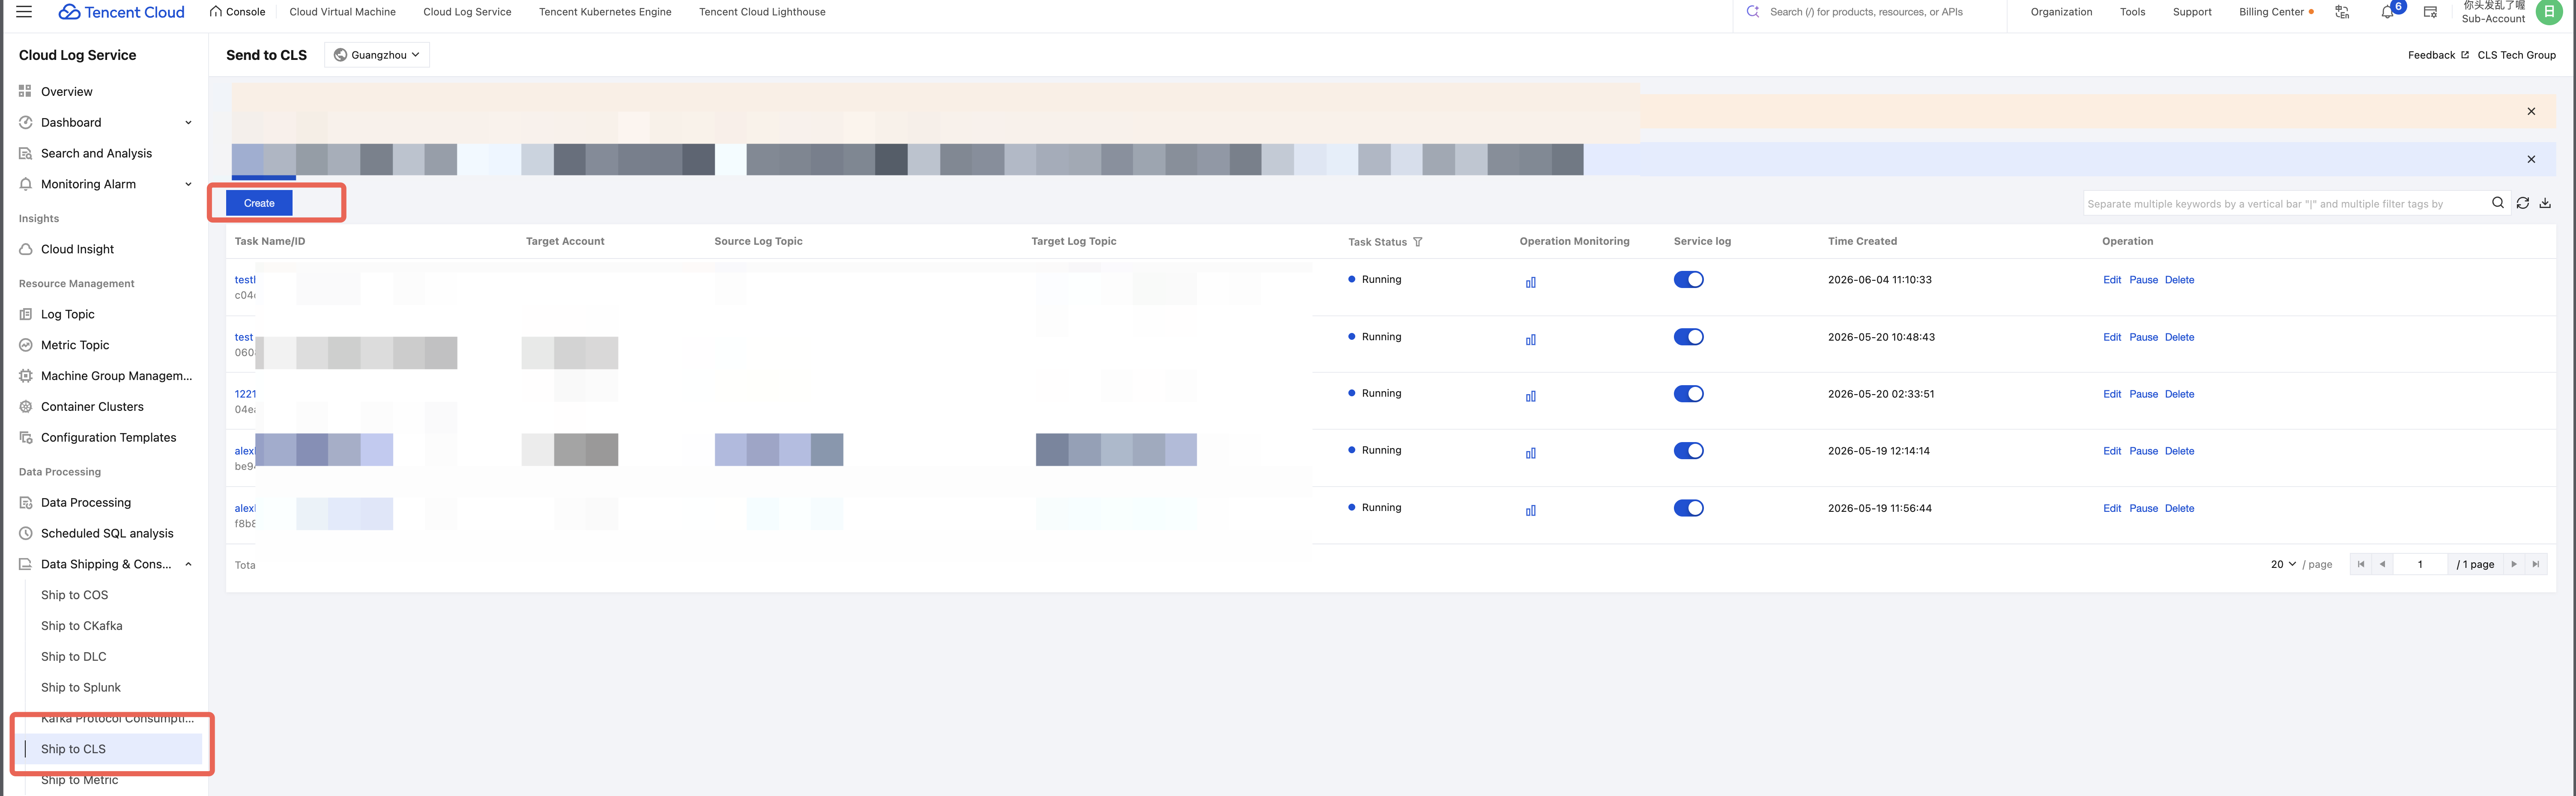Click the blue Create button

(x=259, y=203)
